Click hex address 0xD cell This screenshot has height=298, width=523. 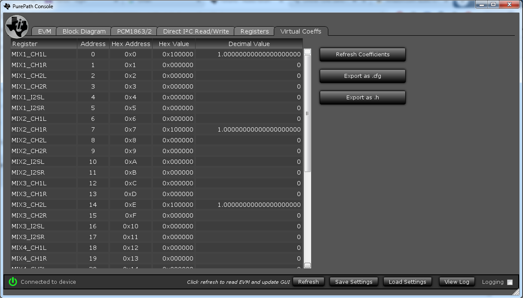[x=131, y=194]
